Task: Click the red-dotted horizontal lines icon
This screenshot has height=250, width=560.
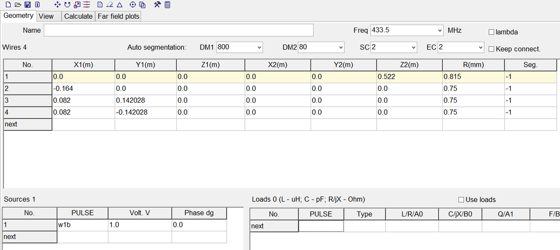Action: point(87,5)
